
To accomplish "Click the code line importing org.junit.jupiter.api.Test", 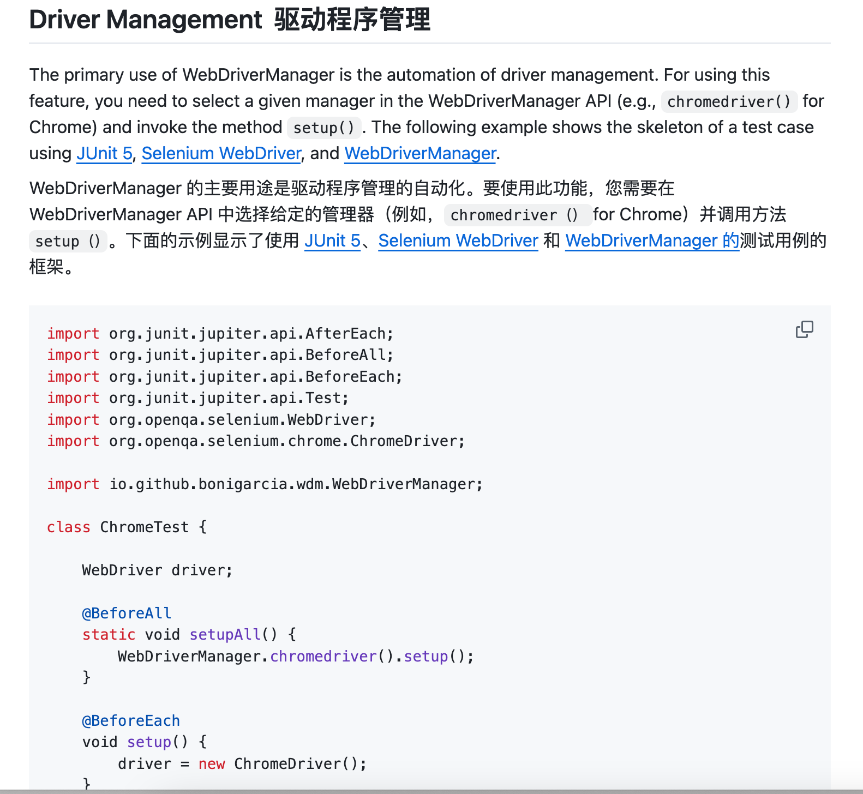I will coord(198,398).
